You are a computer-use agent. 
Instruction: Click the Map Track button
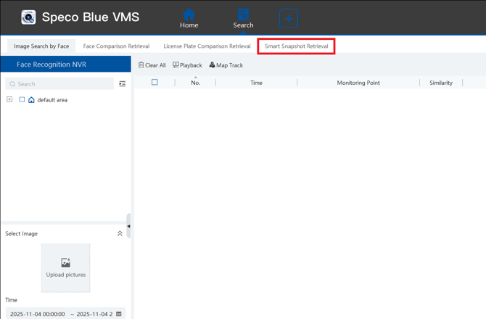[x=226, y=65]
